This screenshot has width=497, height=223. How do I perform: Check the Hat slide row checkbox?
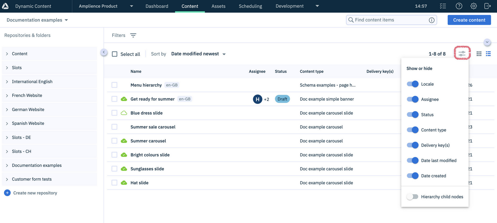[x=114, y=183]
